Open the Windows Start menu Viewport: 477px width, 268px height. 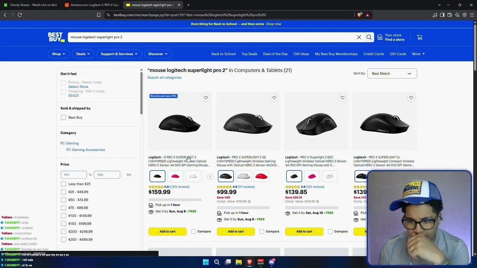click(x=206, y=262)
